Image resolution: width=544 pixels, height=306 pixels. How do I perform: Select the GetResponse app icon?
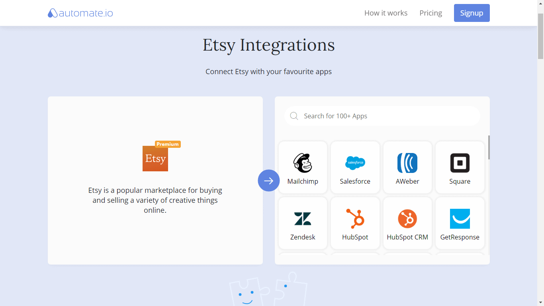click(x=460, y=219)
